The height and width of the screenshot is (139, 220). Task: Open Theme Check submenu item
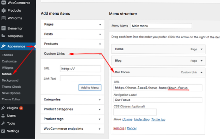pos(11,87)
